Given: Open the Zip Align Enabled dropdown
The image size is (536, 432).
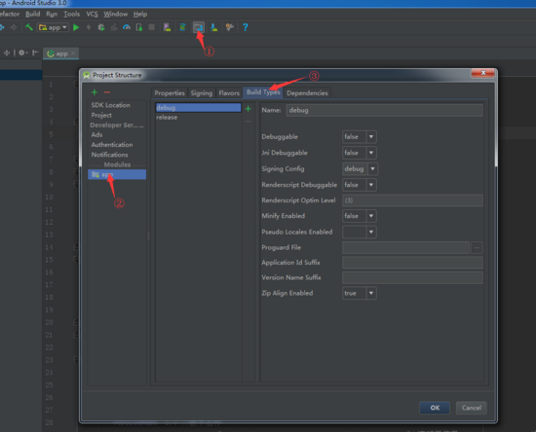Looking at the screenshot, I should pos(360,293).
